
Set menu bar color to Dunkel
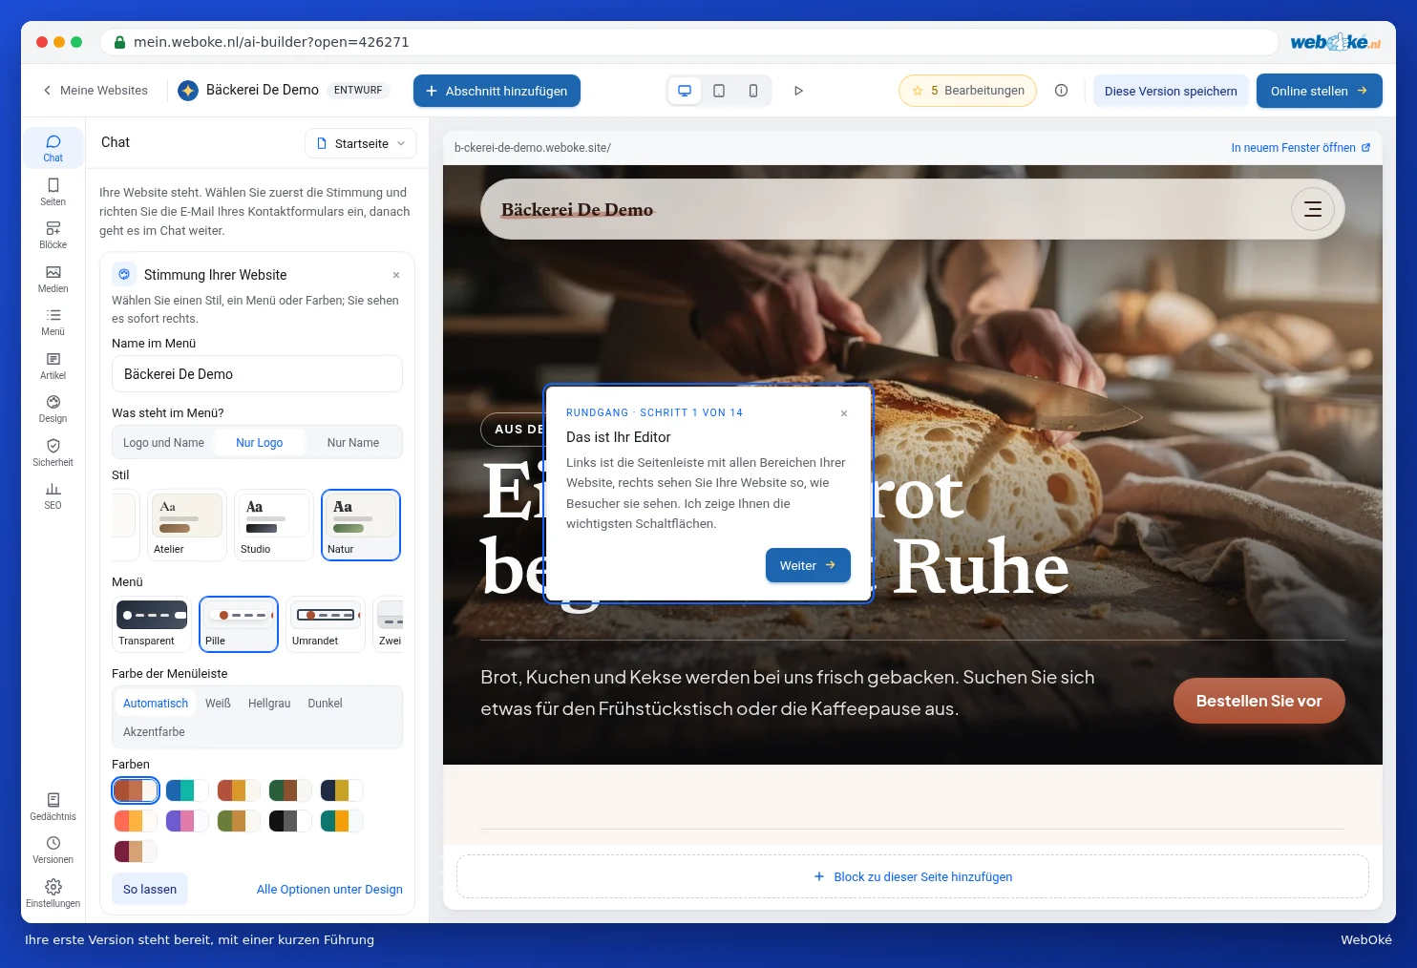click(x=325, y=704)
